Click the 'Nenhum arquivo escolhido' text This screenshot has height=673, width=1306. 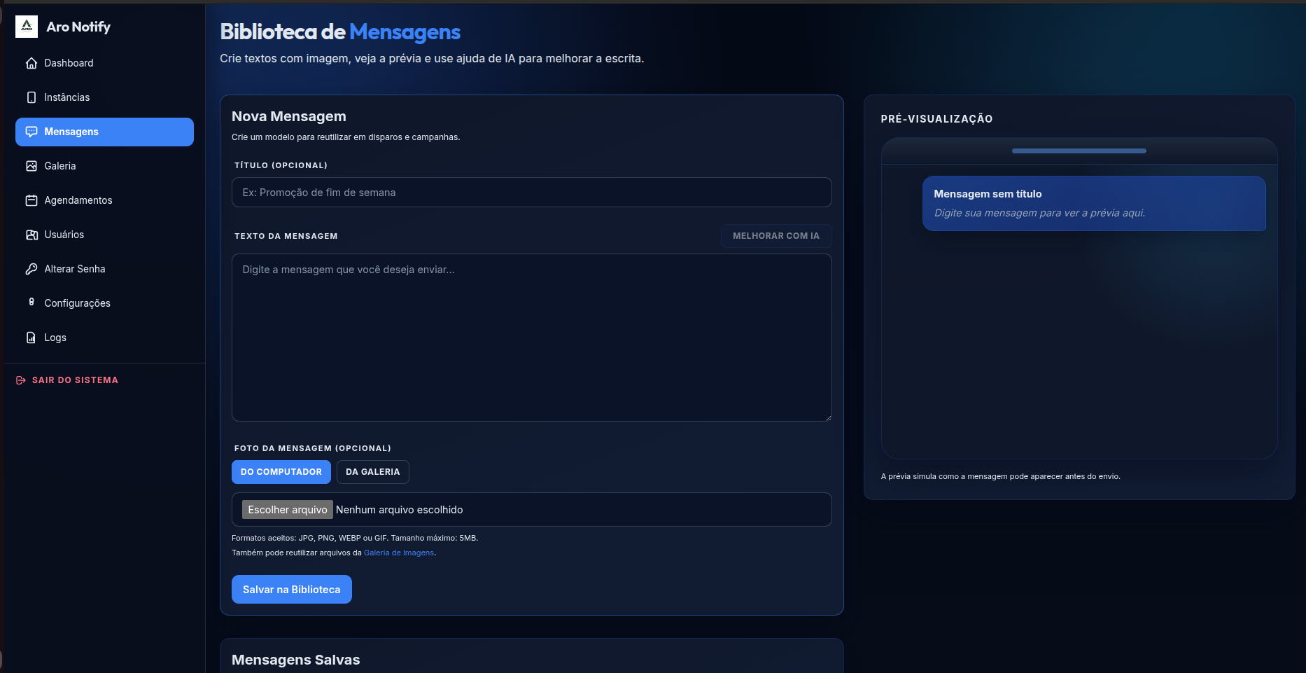tap(400, 510)
